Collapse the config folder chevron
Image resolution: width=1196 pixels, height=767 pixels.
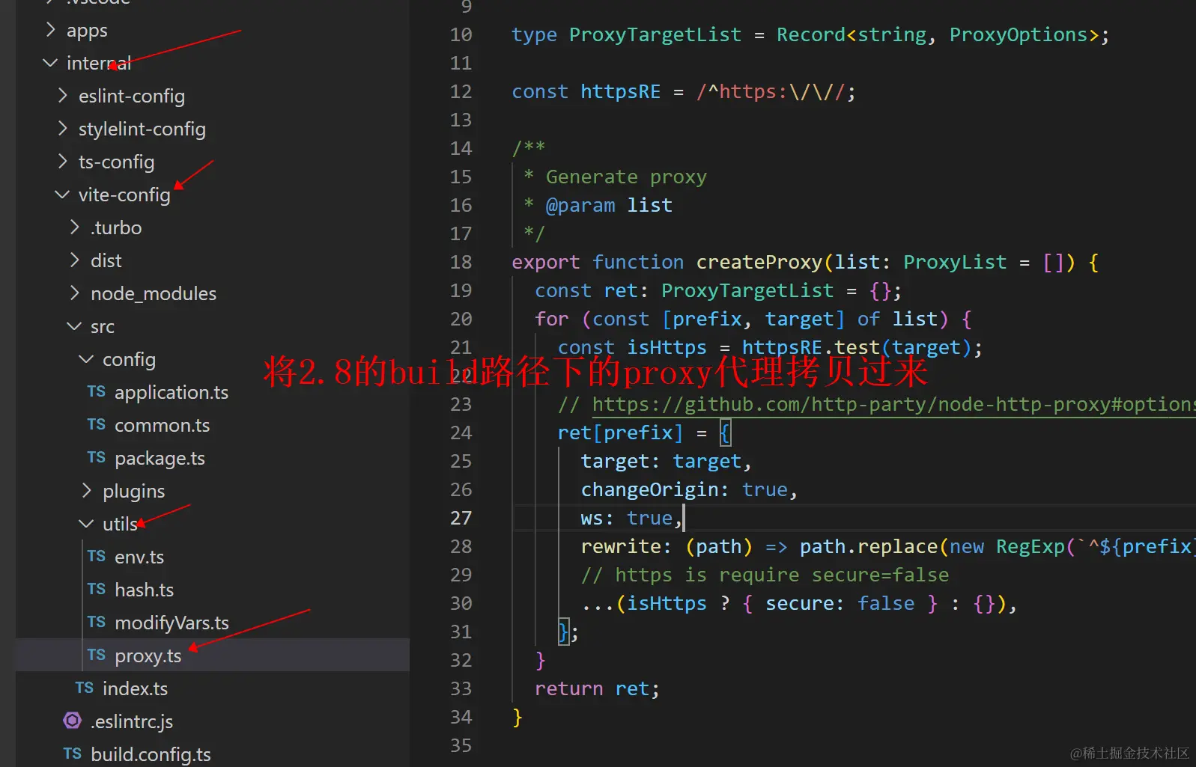(86, 359)
